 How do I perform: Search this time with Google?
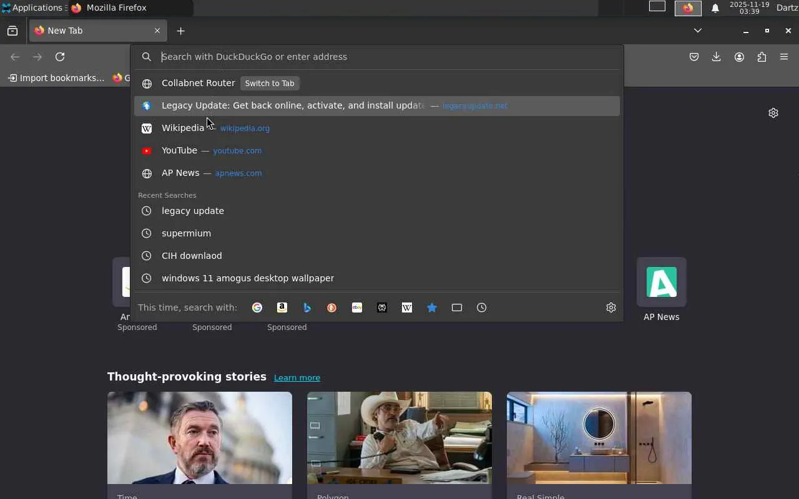tap(257, 308)
